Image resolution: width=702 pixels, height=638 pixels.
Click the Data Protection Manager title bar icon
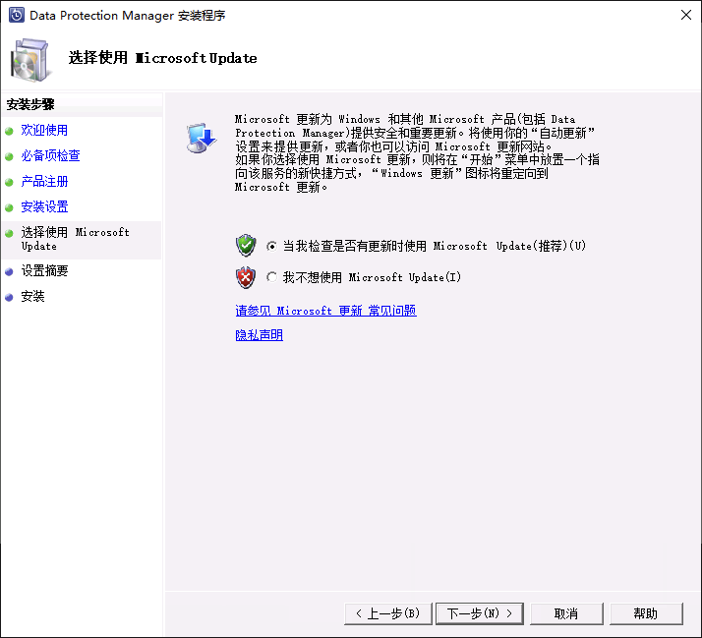[17, 15]
